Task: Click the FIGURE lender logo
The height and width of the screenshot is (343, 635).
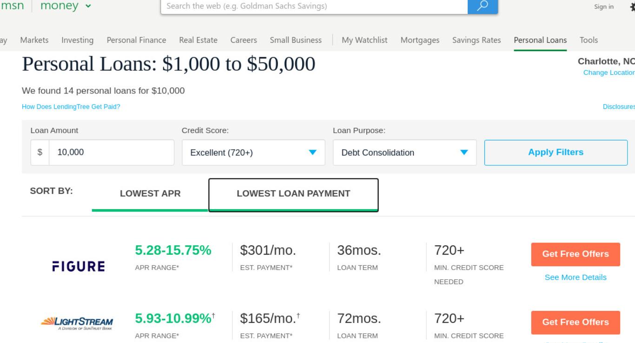Action: pos(79,266)
